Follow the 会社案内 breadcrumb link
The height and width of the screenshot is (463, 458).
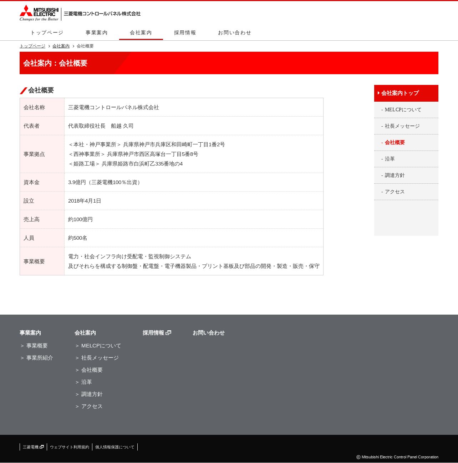(x=61, y=46)
